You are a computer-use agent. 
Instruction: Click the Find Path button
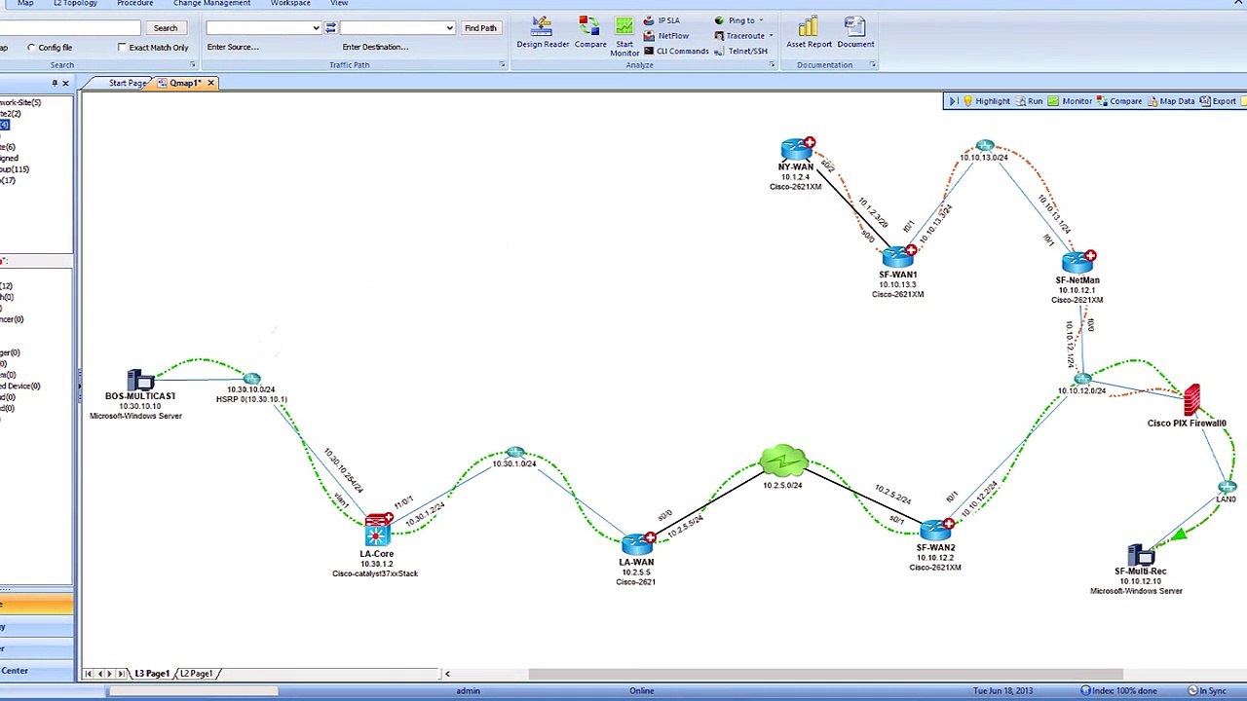click(x=480, y=27)
